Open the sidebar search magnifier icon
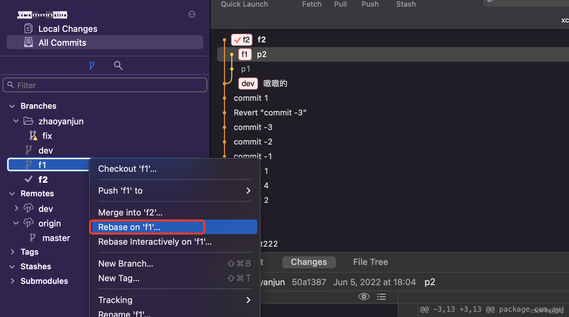This screenshot has height=317, width=569. 118,66
